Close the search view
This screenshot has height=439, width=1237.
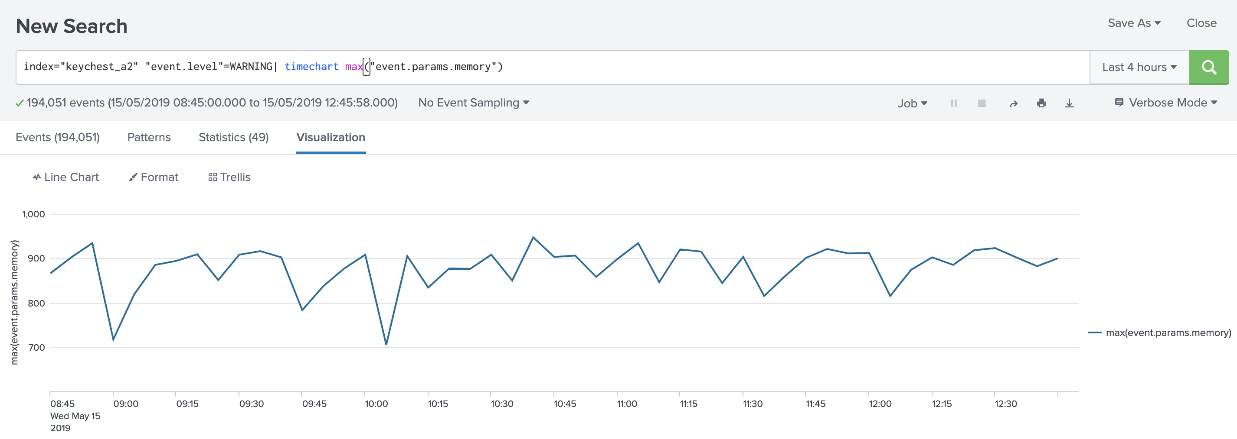(1201, 23)
